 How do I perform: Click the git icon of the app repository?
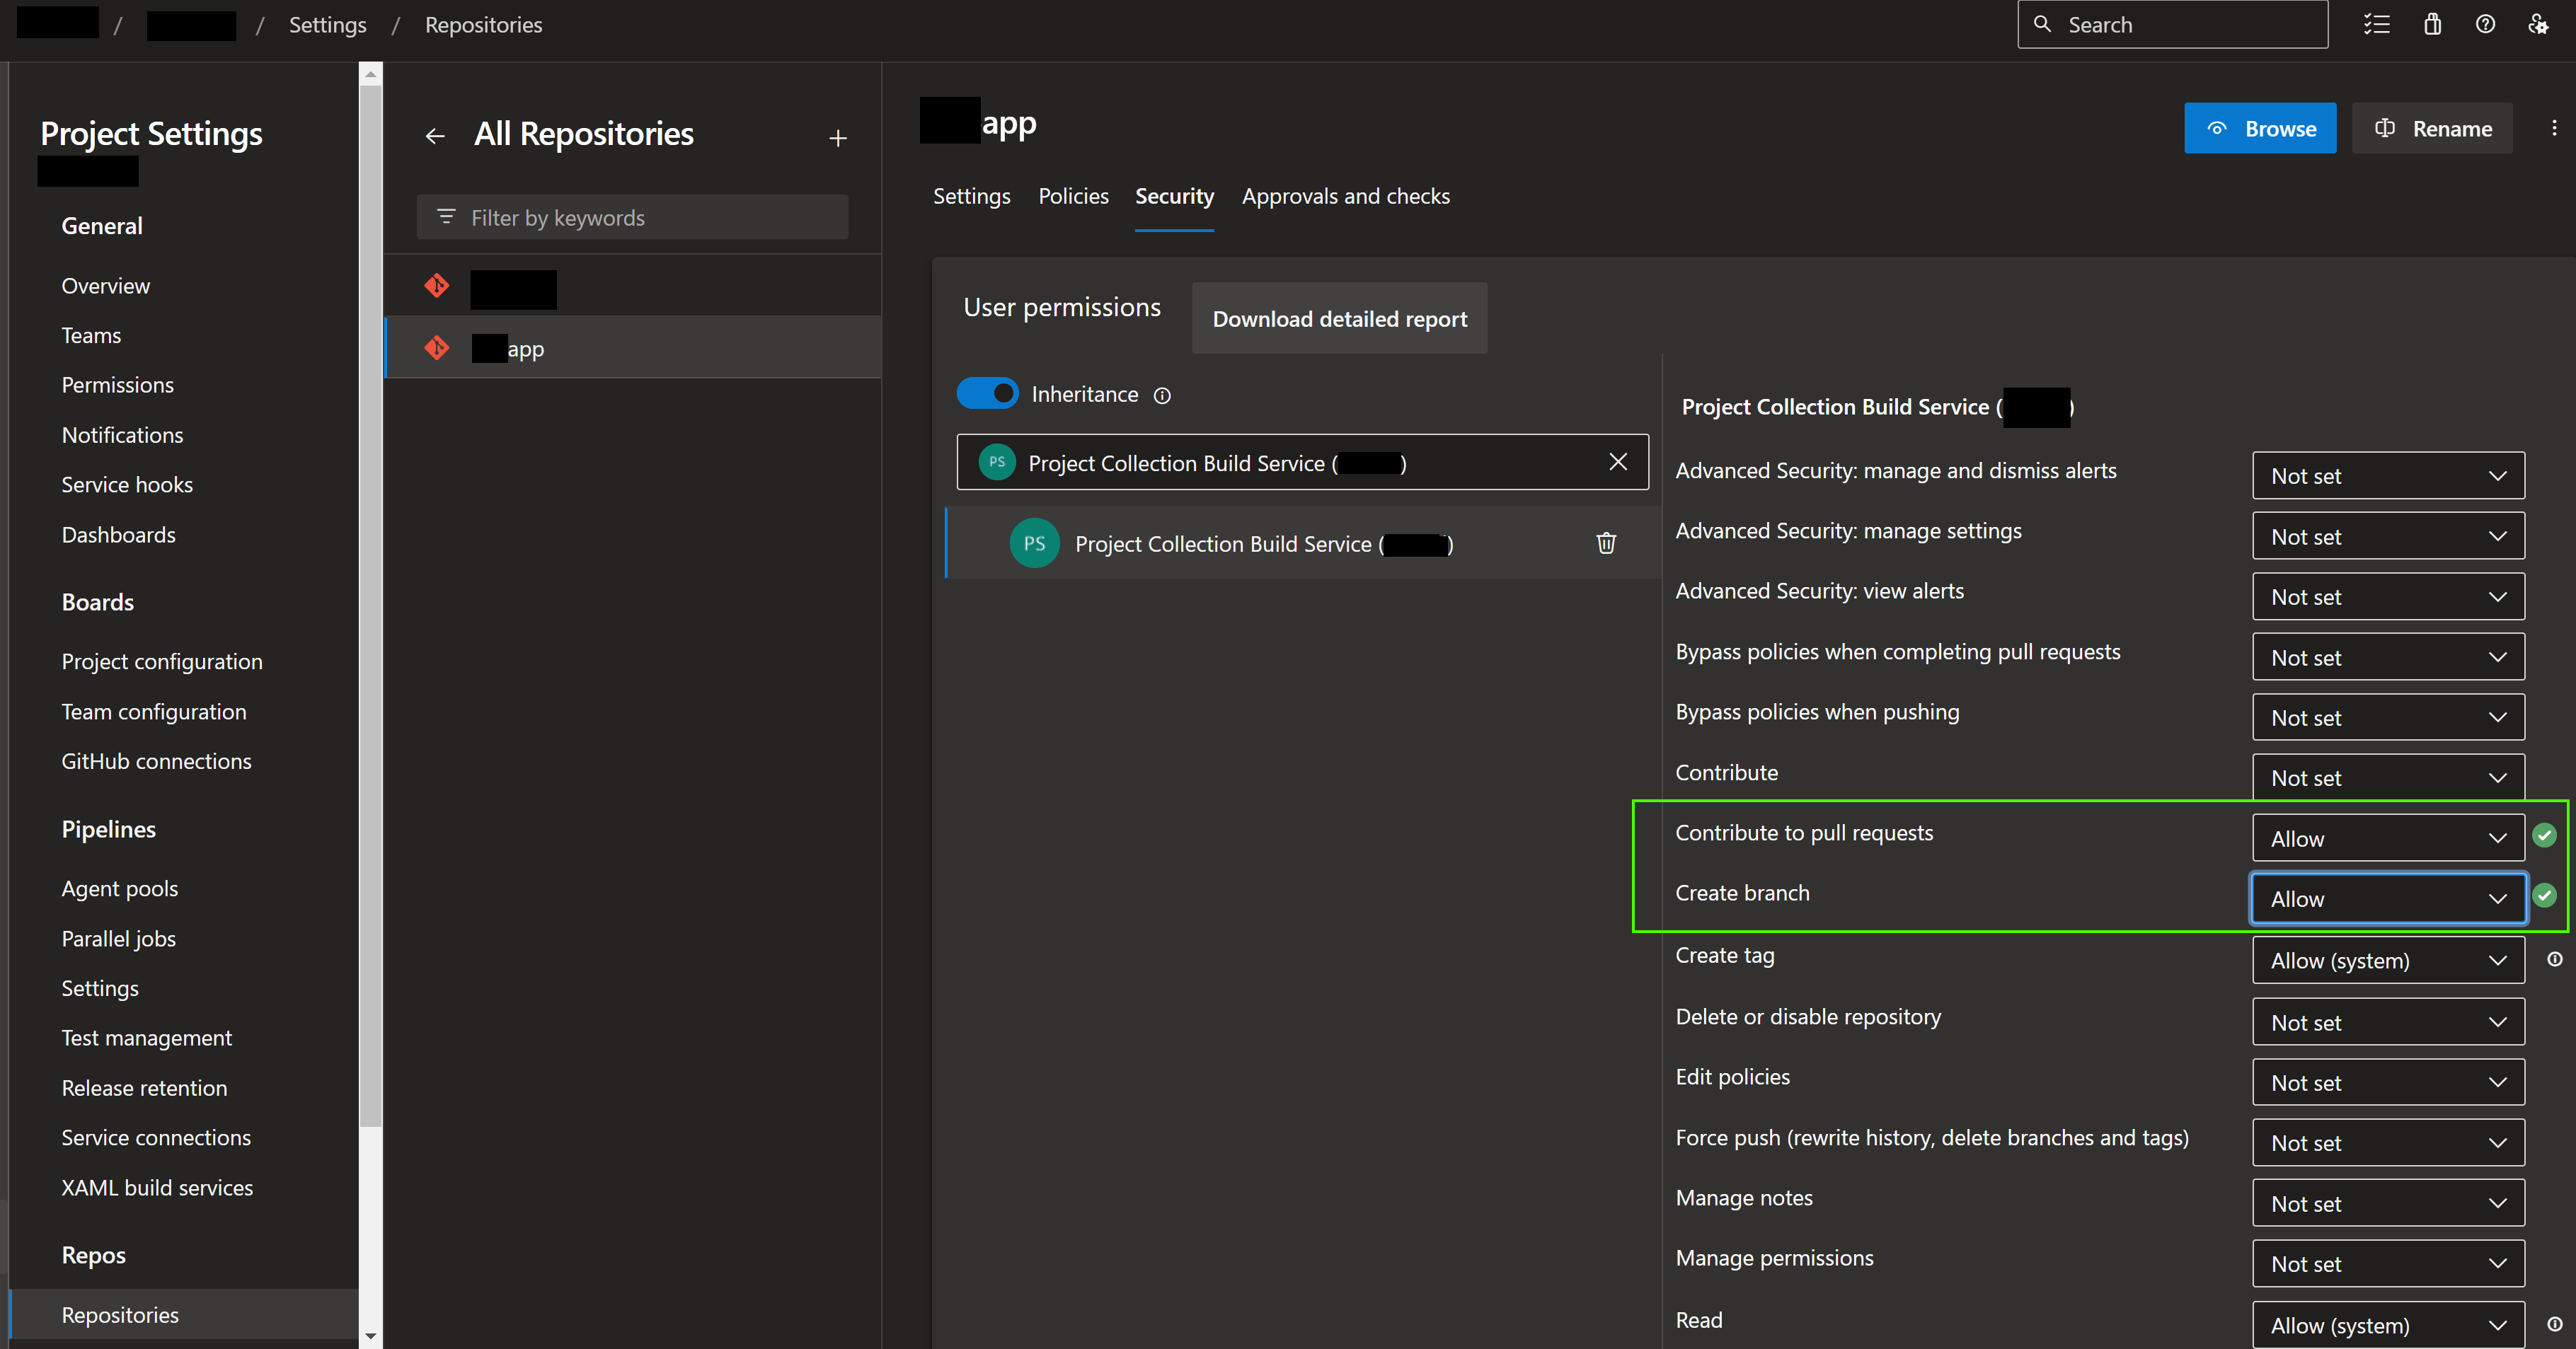[437, 348]
